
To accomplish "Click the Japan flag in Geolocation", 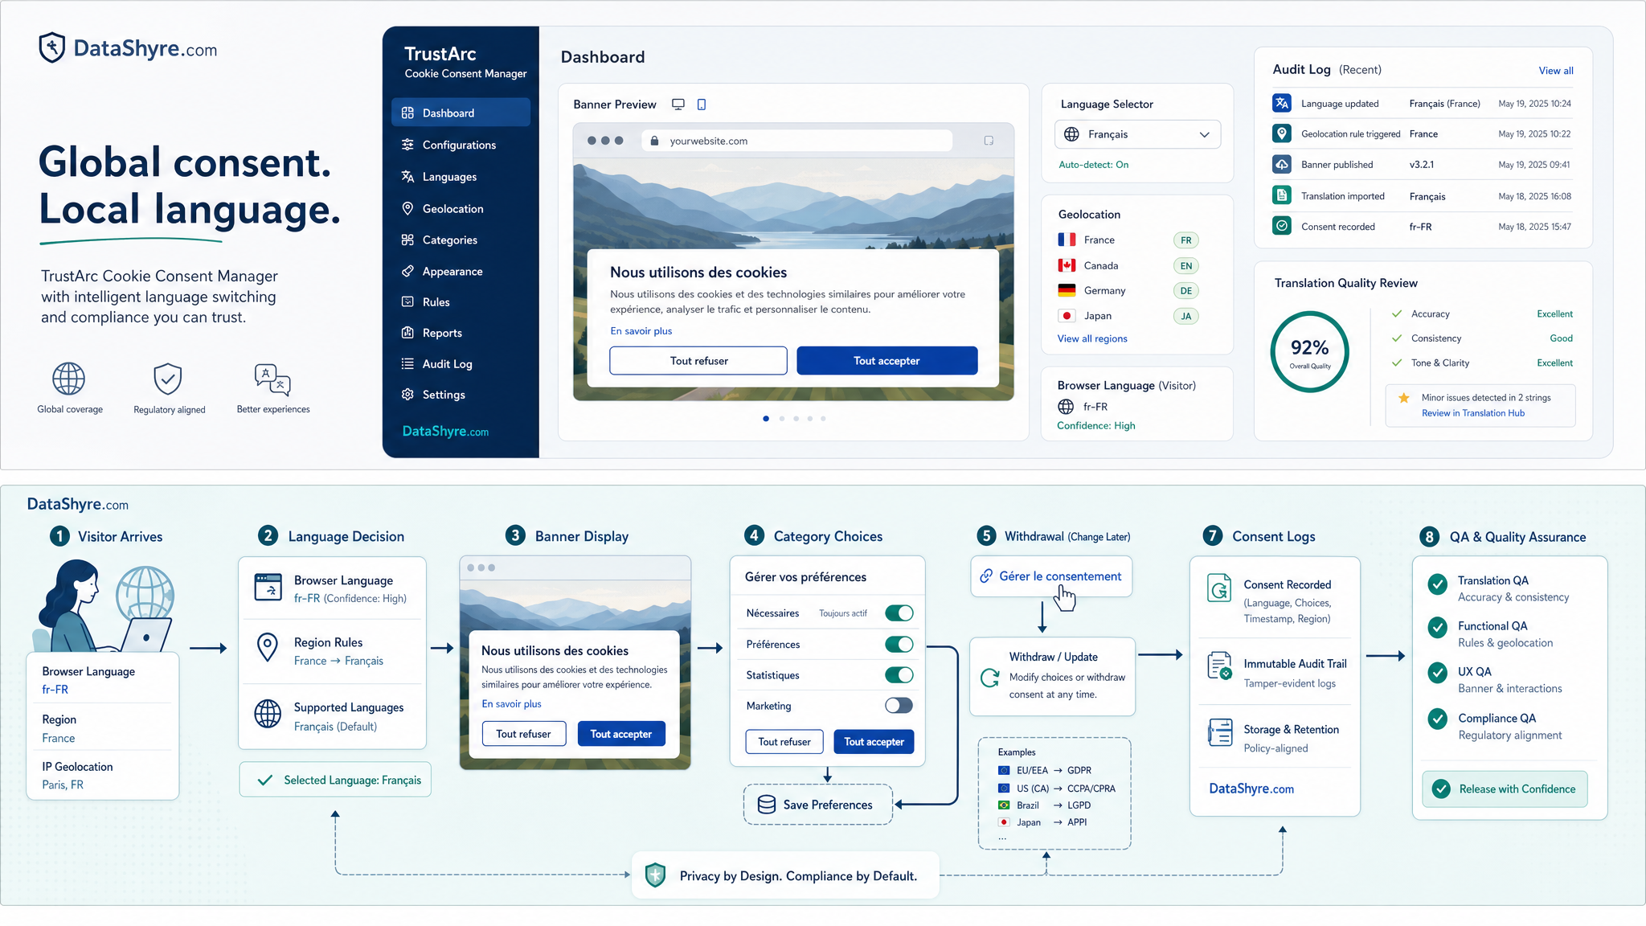I will click(1067, 316).
